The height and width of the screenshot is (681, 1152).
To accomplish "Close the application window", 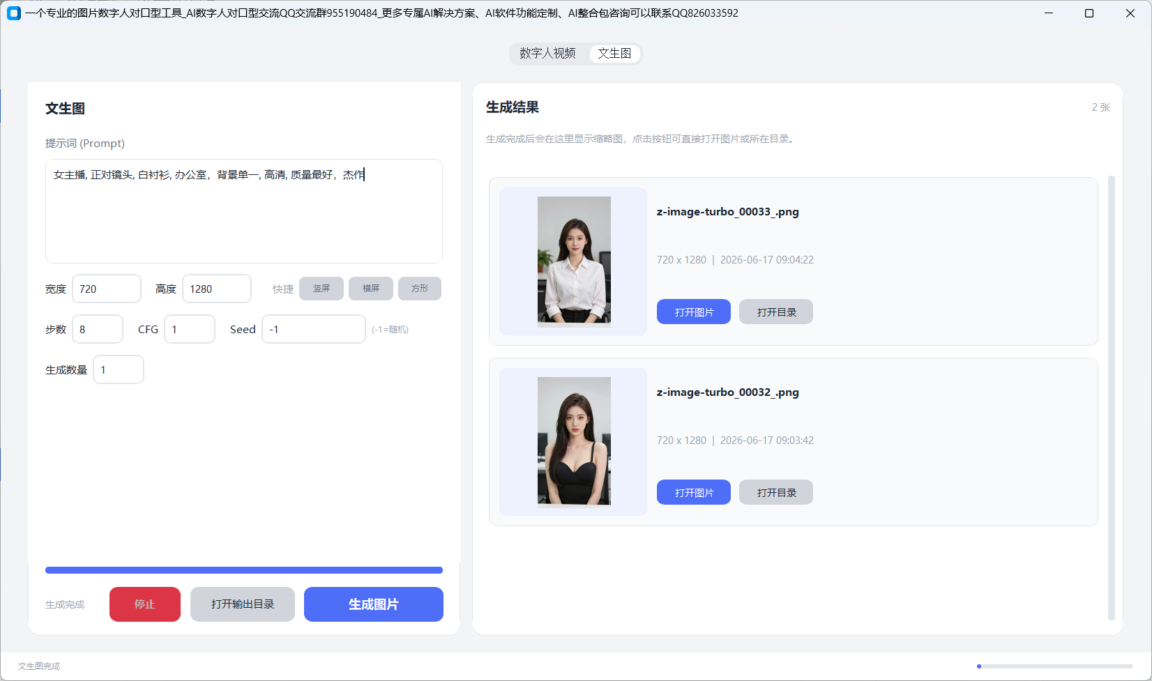I will click(x=1130, y=13).
